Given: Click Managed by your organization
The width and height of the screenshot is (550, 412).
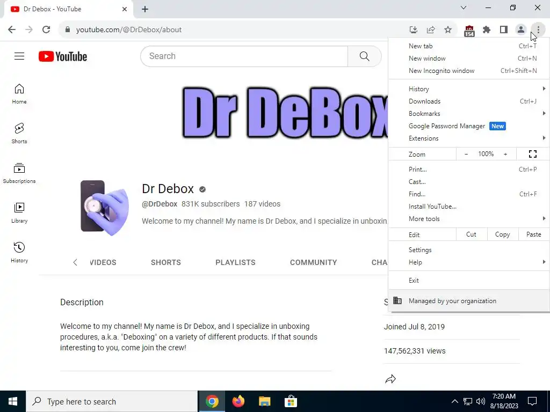Looking at the screenshot, I should (x=469, y=300).
